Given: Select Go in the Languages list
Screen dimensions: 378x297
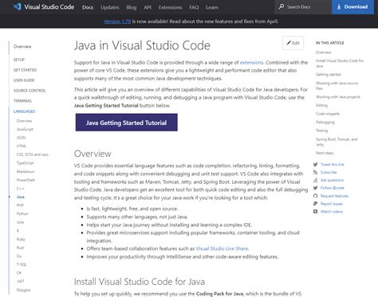Looking at the screenshot, I should click(x=19, y=256).
